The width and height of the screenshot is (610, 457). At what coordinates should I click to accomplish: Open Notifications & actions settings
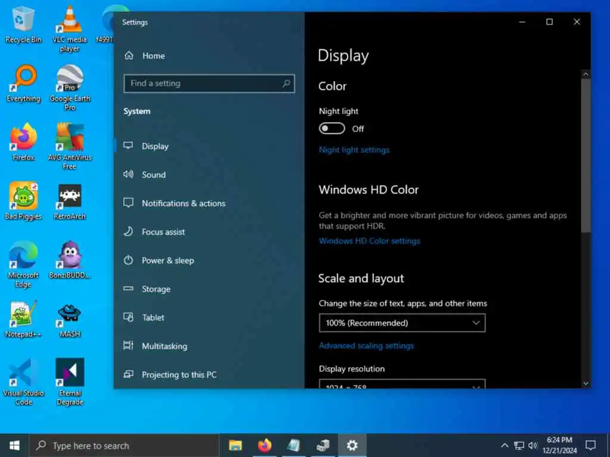209,204
